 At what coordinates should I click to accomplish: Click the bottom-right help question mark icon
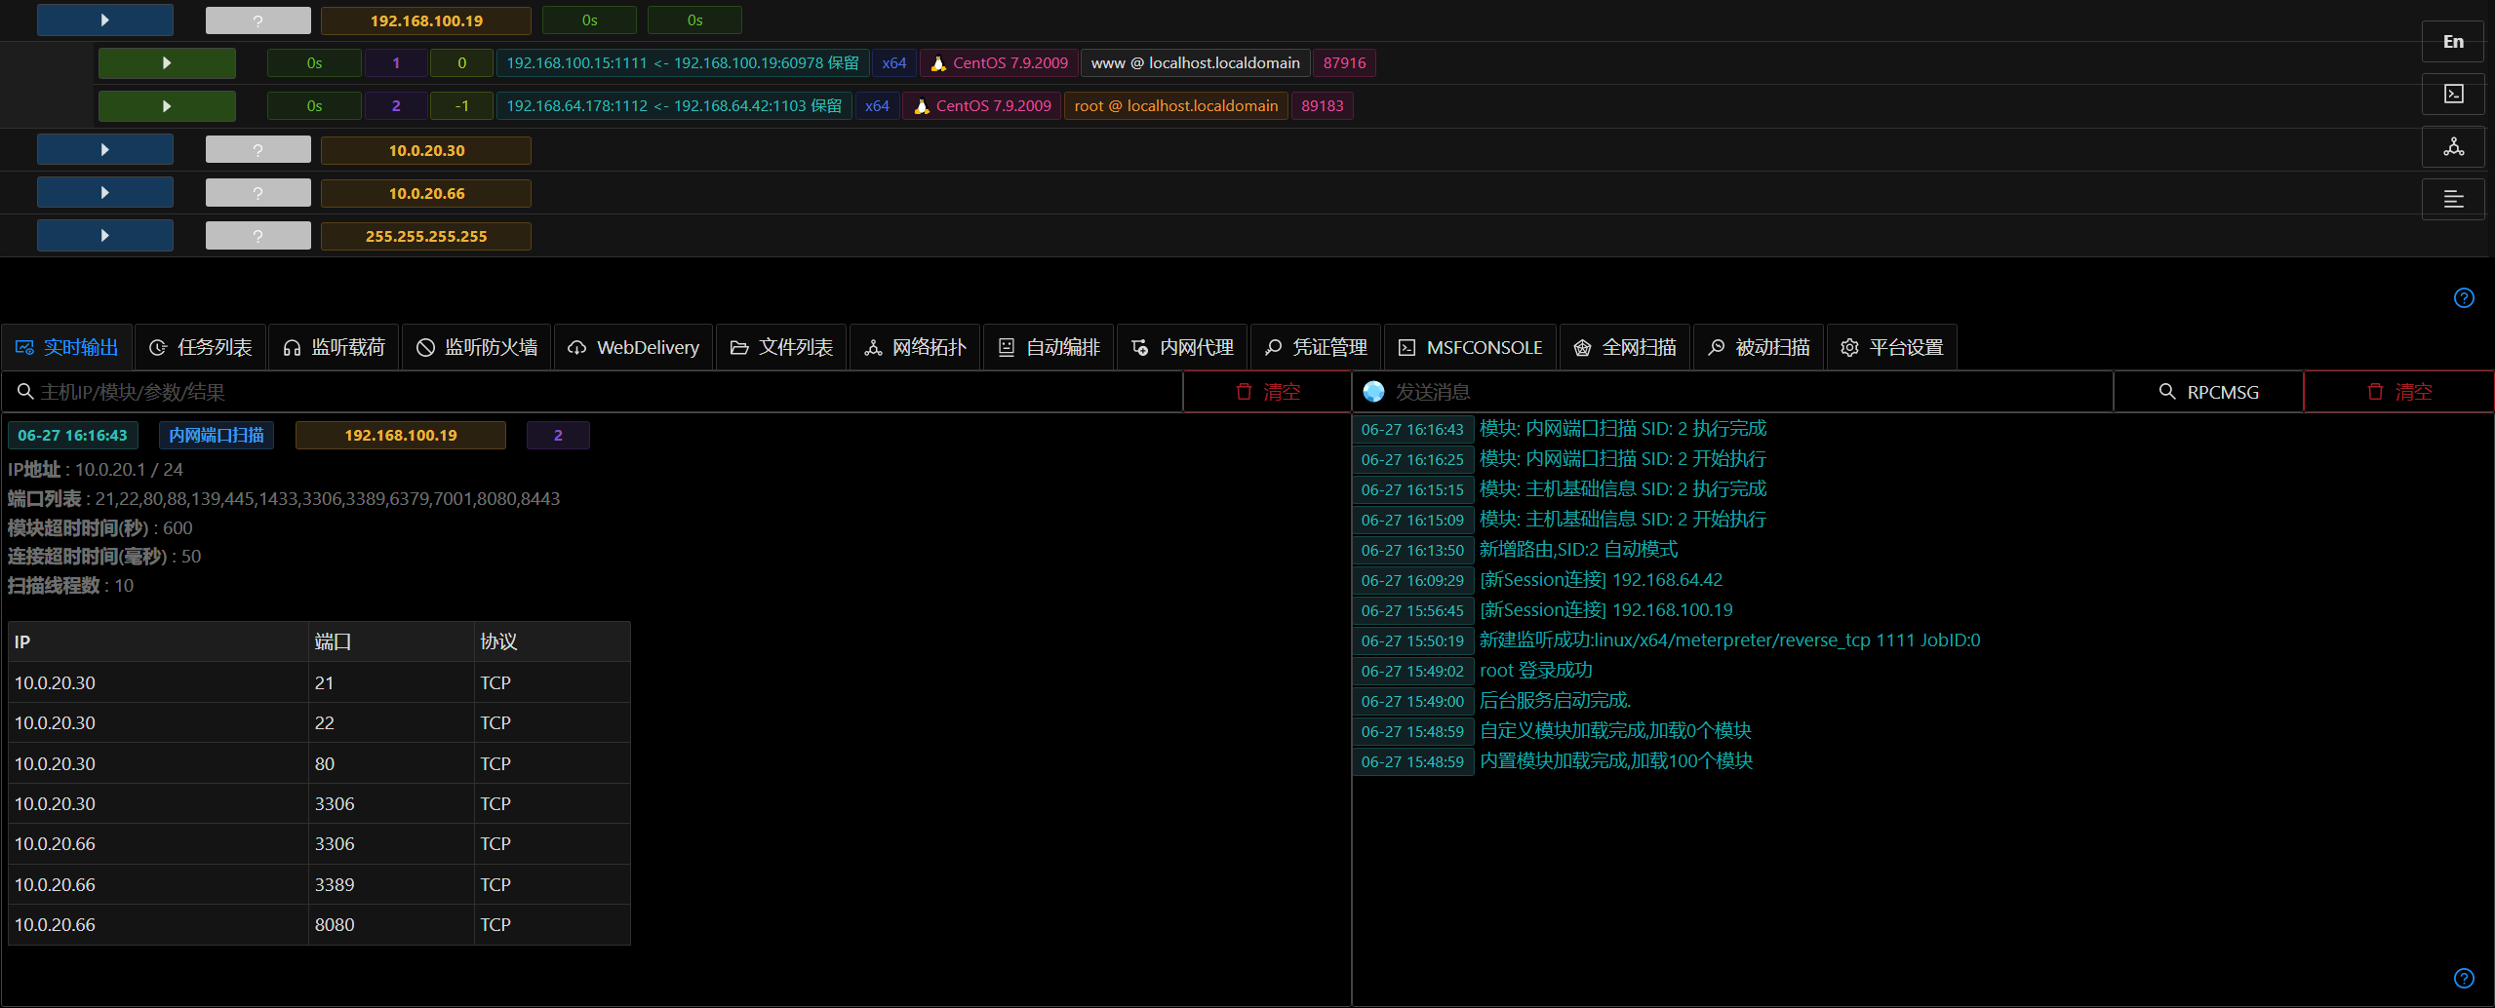(2464, 978)
